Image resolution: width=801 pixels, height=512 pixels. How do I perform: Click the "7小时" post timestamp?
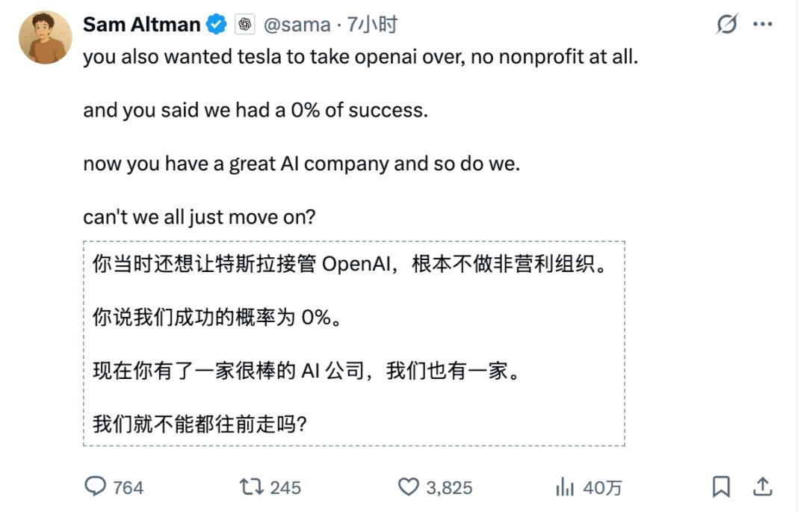point(371,25)
